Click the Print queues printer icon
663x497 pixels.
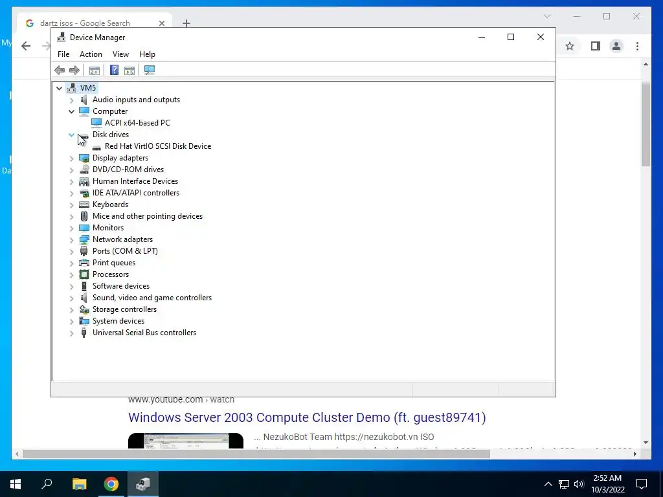[x=84, y=263]
